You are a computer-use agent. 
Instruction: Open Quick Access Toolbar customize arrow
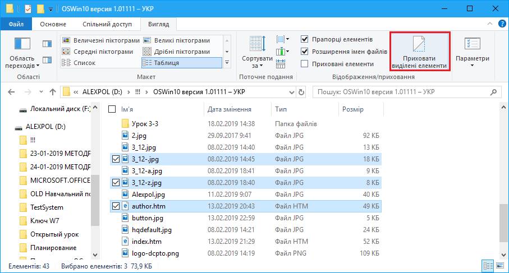tap(51, 10)
